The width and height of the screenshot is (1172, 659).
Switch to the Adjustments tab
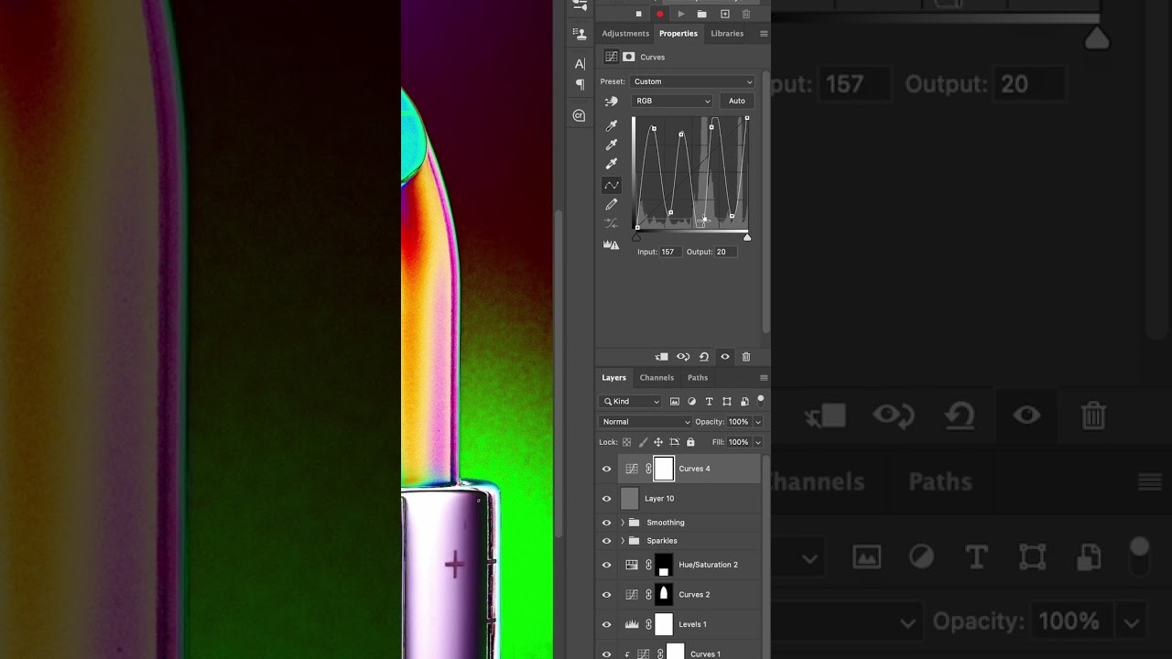pos(625,34)
